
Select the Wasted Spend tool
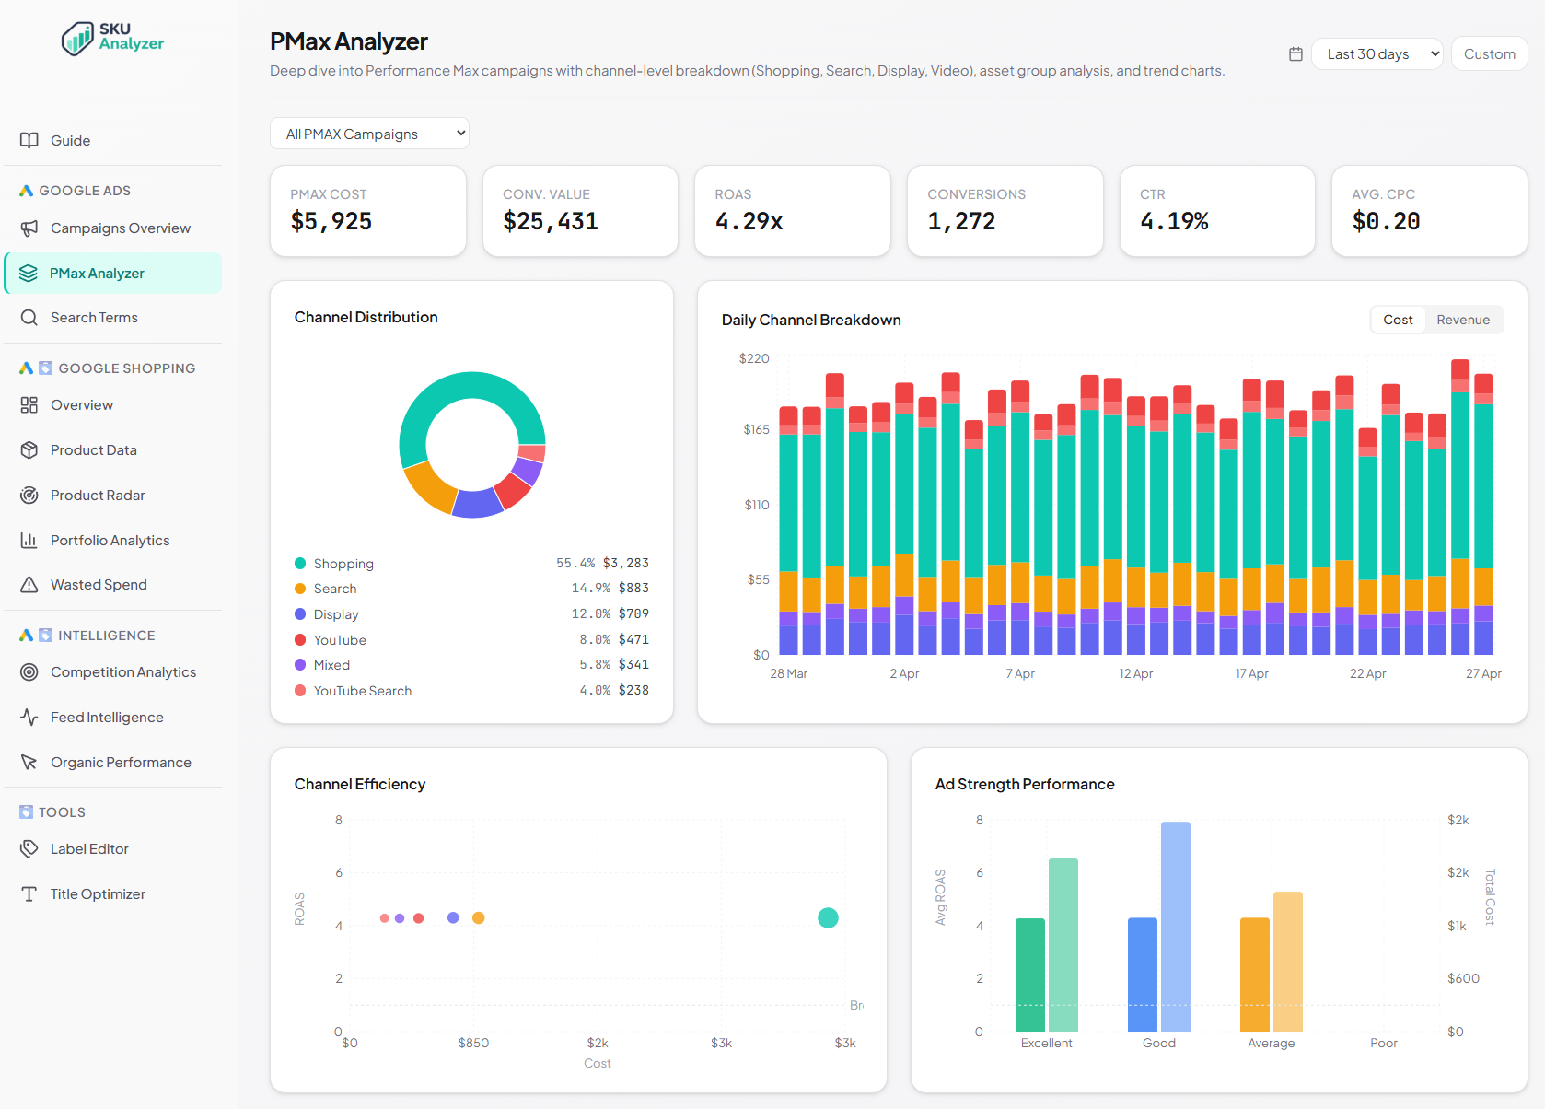(x=99, y=584)
